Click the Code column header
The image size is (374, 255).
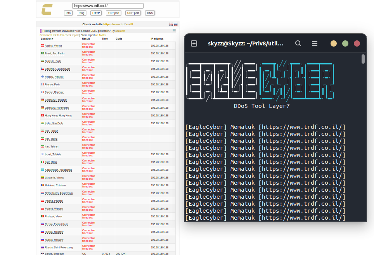pyautogui.click(x=119, y=39)
